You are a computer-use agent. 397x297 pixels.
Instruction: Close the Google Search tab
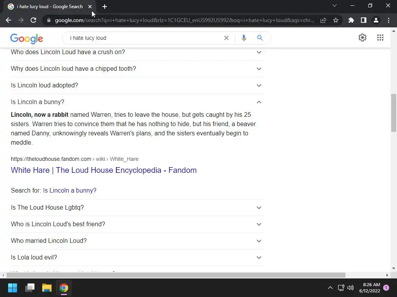click(90, 7)
